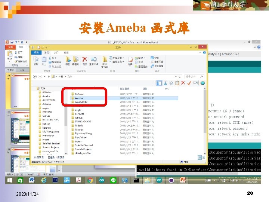
Task: Open Chrome from the taskbar
Action: pyautogui.click(x=90, y=180)
